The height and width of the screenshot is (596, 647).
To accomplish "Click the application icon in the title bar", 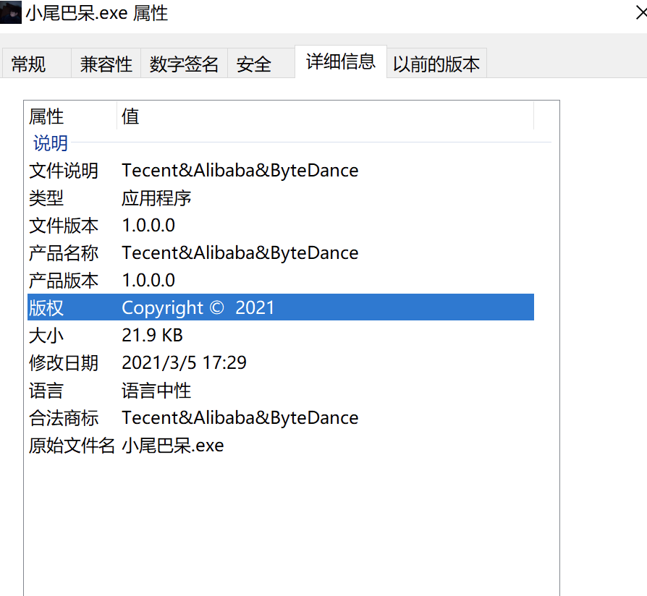I will [x=11, y=12].
